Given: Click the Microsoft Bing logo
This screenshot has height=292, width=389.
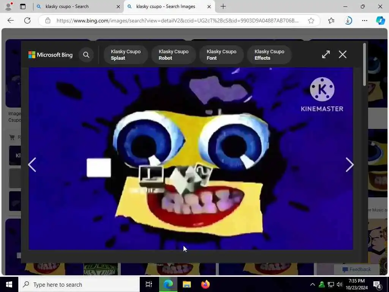Looking at the screenshot, I should pyautogui.click(x=51, y=55).
